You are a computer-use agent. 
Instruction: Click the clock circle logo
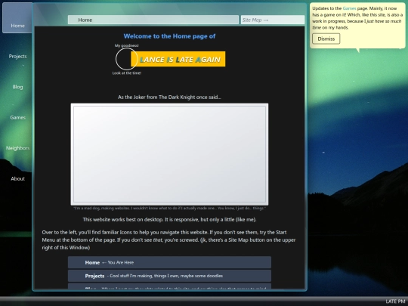[126, 59]
